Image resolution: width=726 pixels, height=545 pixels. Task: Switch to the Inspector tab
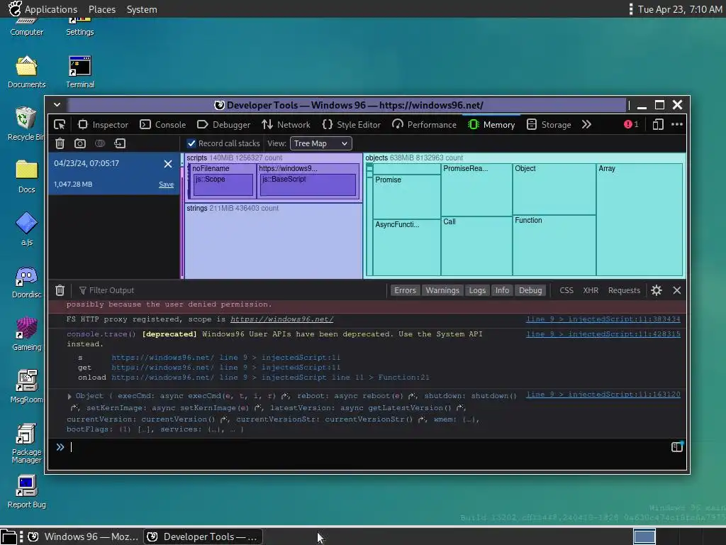[104, 125]
